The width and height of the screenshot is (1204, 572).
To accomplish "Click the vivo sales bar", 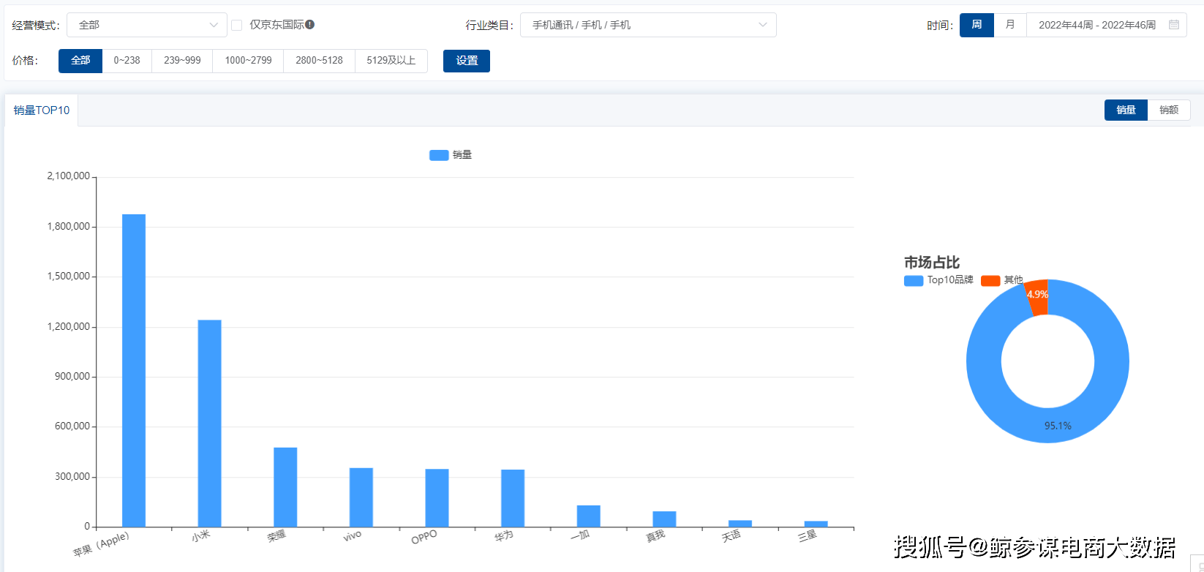I will [361, 497].
